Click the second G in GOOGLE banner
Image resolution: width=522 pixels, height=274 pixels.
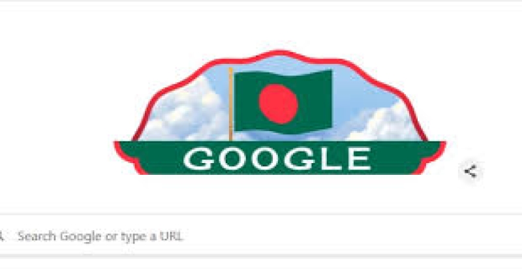pos(303,159)
